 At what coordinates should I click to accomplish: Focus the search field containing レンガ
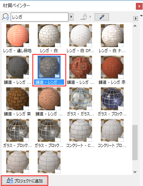[39, 17]
